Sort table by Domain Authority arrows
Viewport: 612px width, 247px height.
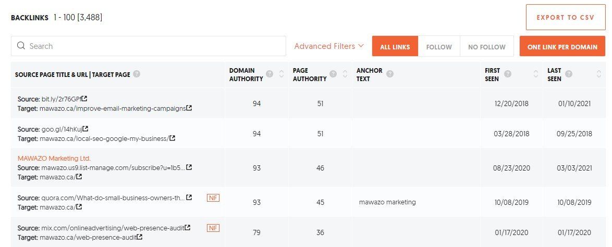pyautogui.click(x=281, y=74)
